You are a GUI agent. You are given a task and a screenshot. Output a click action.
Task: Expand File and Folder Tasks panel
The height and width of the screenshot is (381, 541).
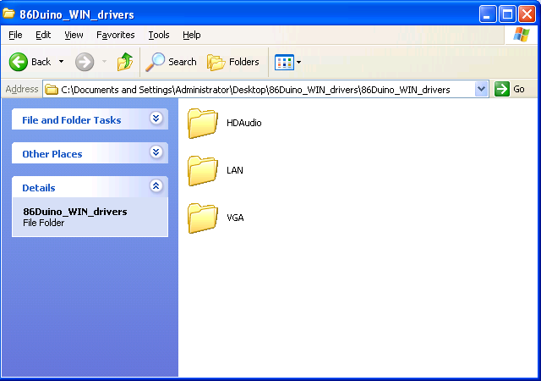point(156,119)
